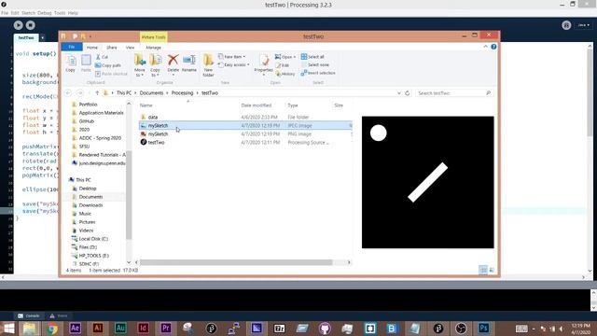Open the Easy access dropdown

pyautogui.click(x=234, y=65)
